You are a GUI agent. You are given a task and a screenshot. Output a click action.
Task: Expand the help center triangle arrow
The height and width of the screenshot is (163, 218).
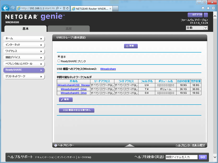130,146
